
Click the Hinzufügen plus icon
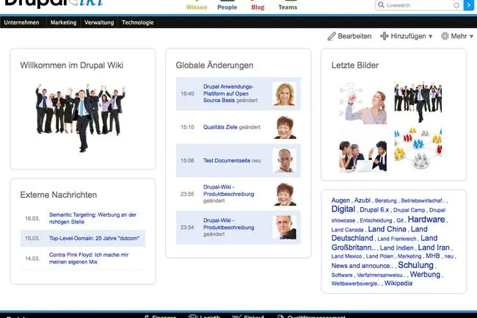(x=385, y=36)
